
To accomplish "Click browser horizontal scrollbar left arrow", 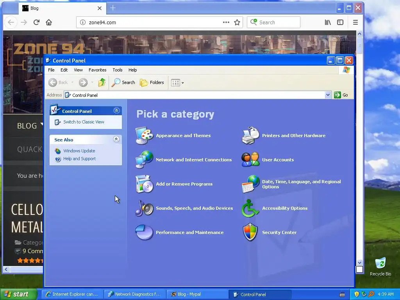I will [x=6, y=269].
